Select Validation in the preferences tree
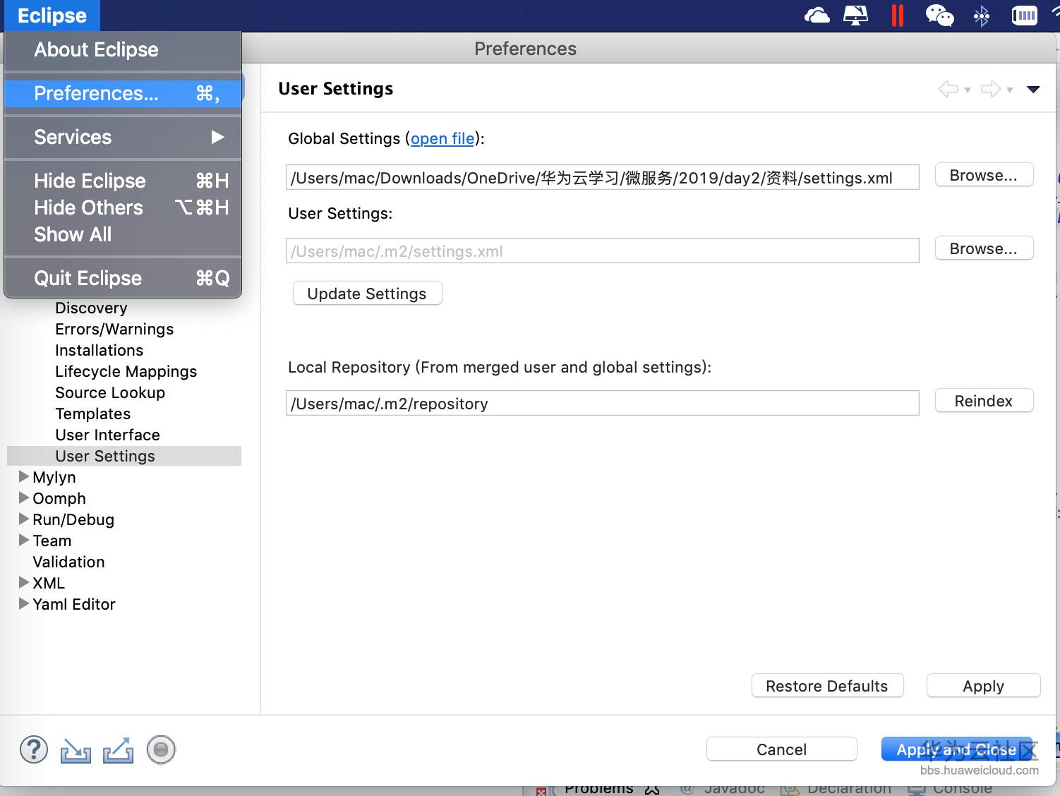The height and width of the screenshot is (796, 1060). coord(68,562)
